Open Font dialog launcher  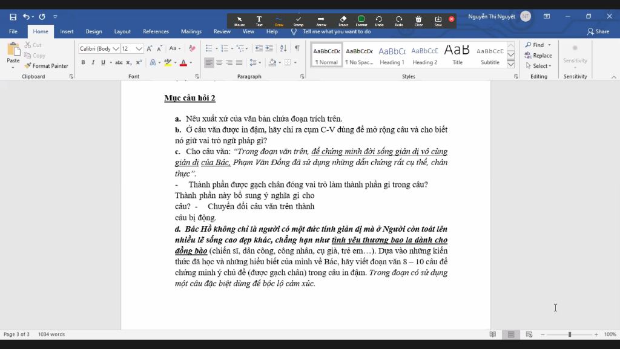pos(197,77)
